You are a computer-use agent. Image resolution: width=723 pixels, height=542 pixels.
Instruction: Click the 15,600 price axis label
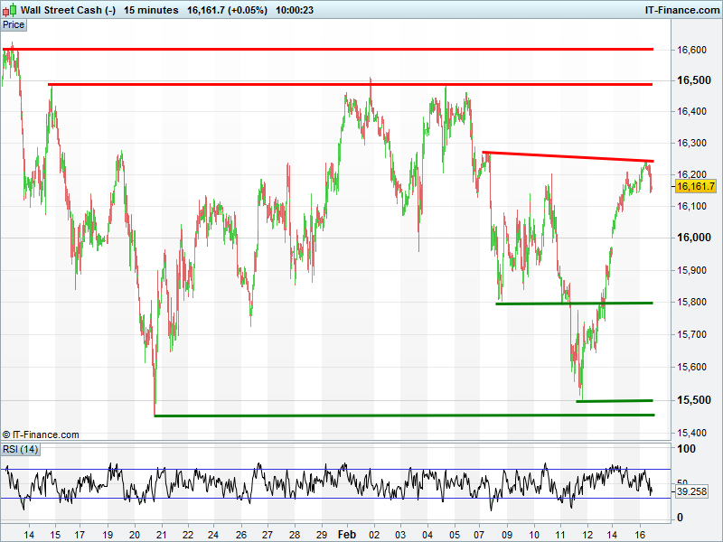691,368
